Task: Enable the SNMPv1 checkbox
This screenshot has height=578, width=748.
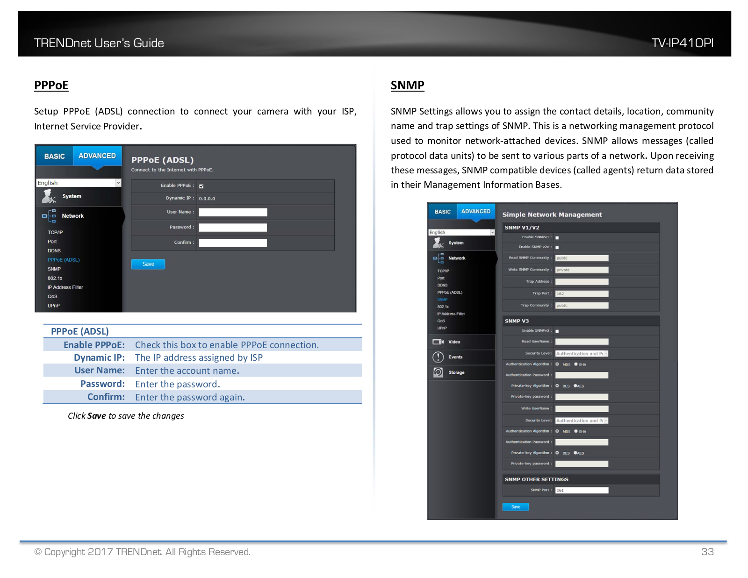Action: (x=557, y=238)
